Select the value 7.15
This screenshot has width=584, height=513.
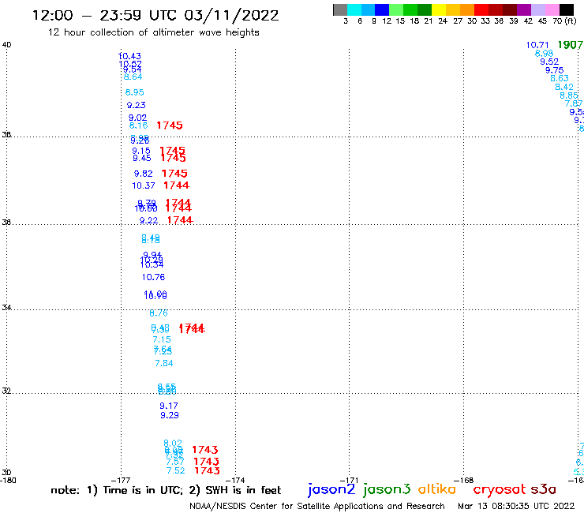(x=162, y=340)
